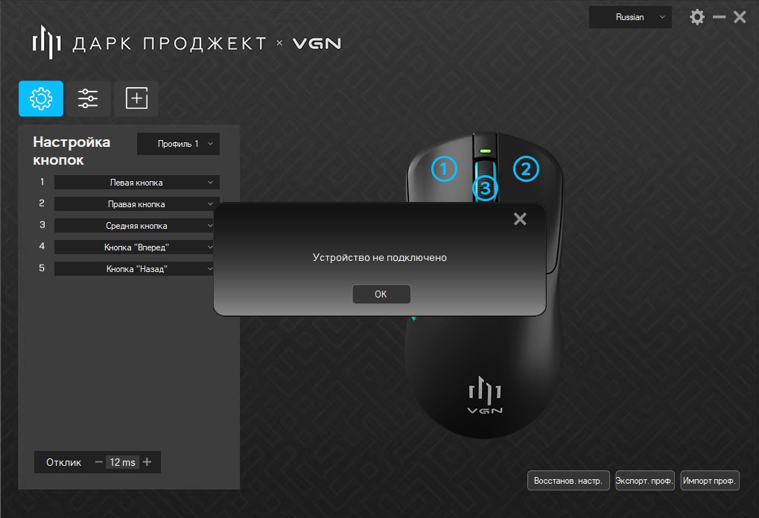The width and height of the screenshot is (759, 518).
Task: Click the Устройство не подключено message text
Action: coord(380,257)
